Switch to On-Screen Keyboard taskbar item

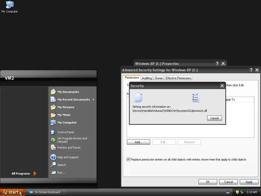47,192
